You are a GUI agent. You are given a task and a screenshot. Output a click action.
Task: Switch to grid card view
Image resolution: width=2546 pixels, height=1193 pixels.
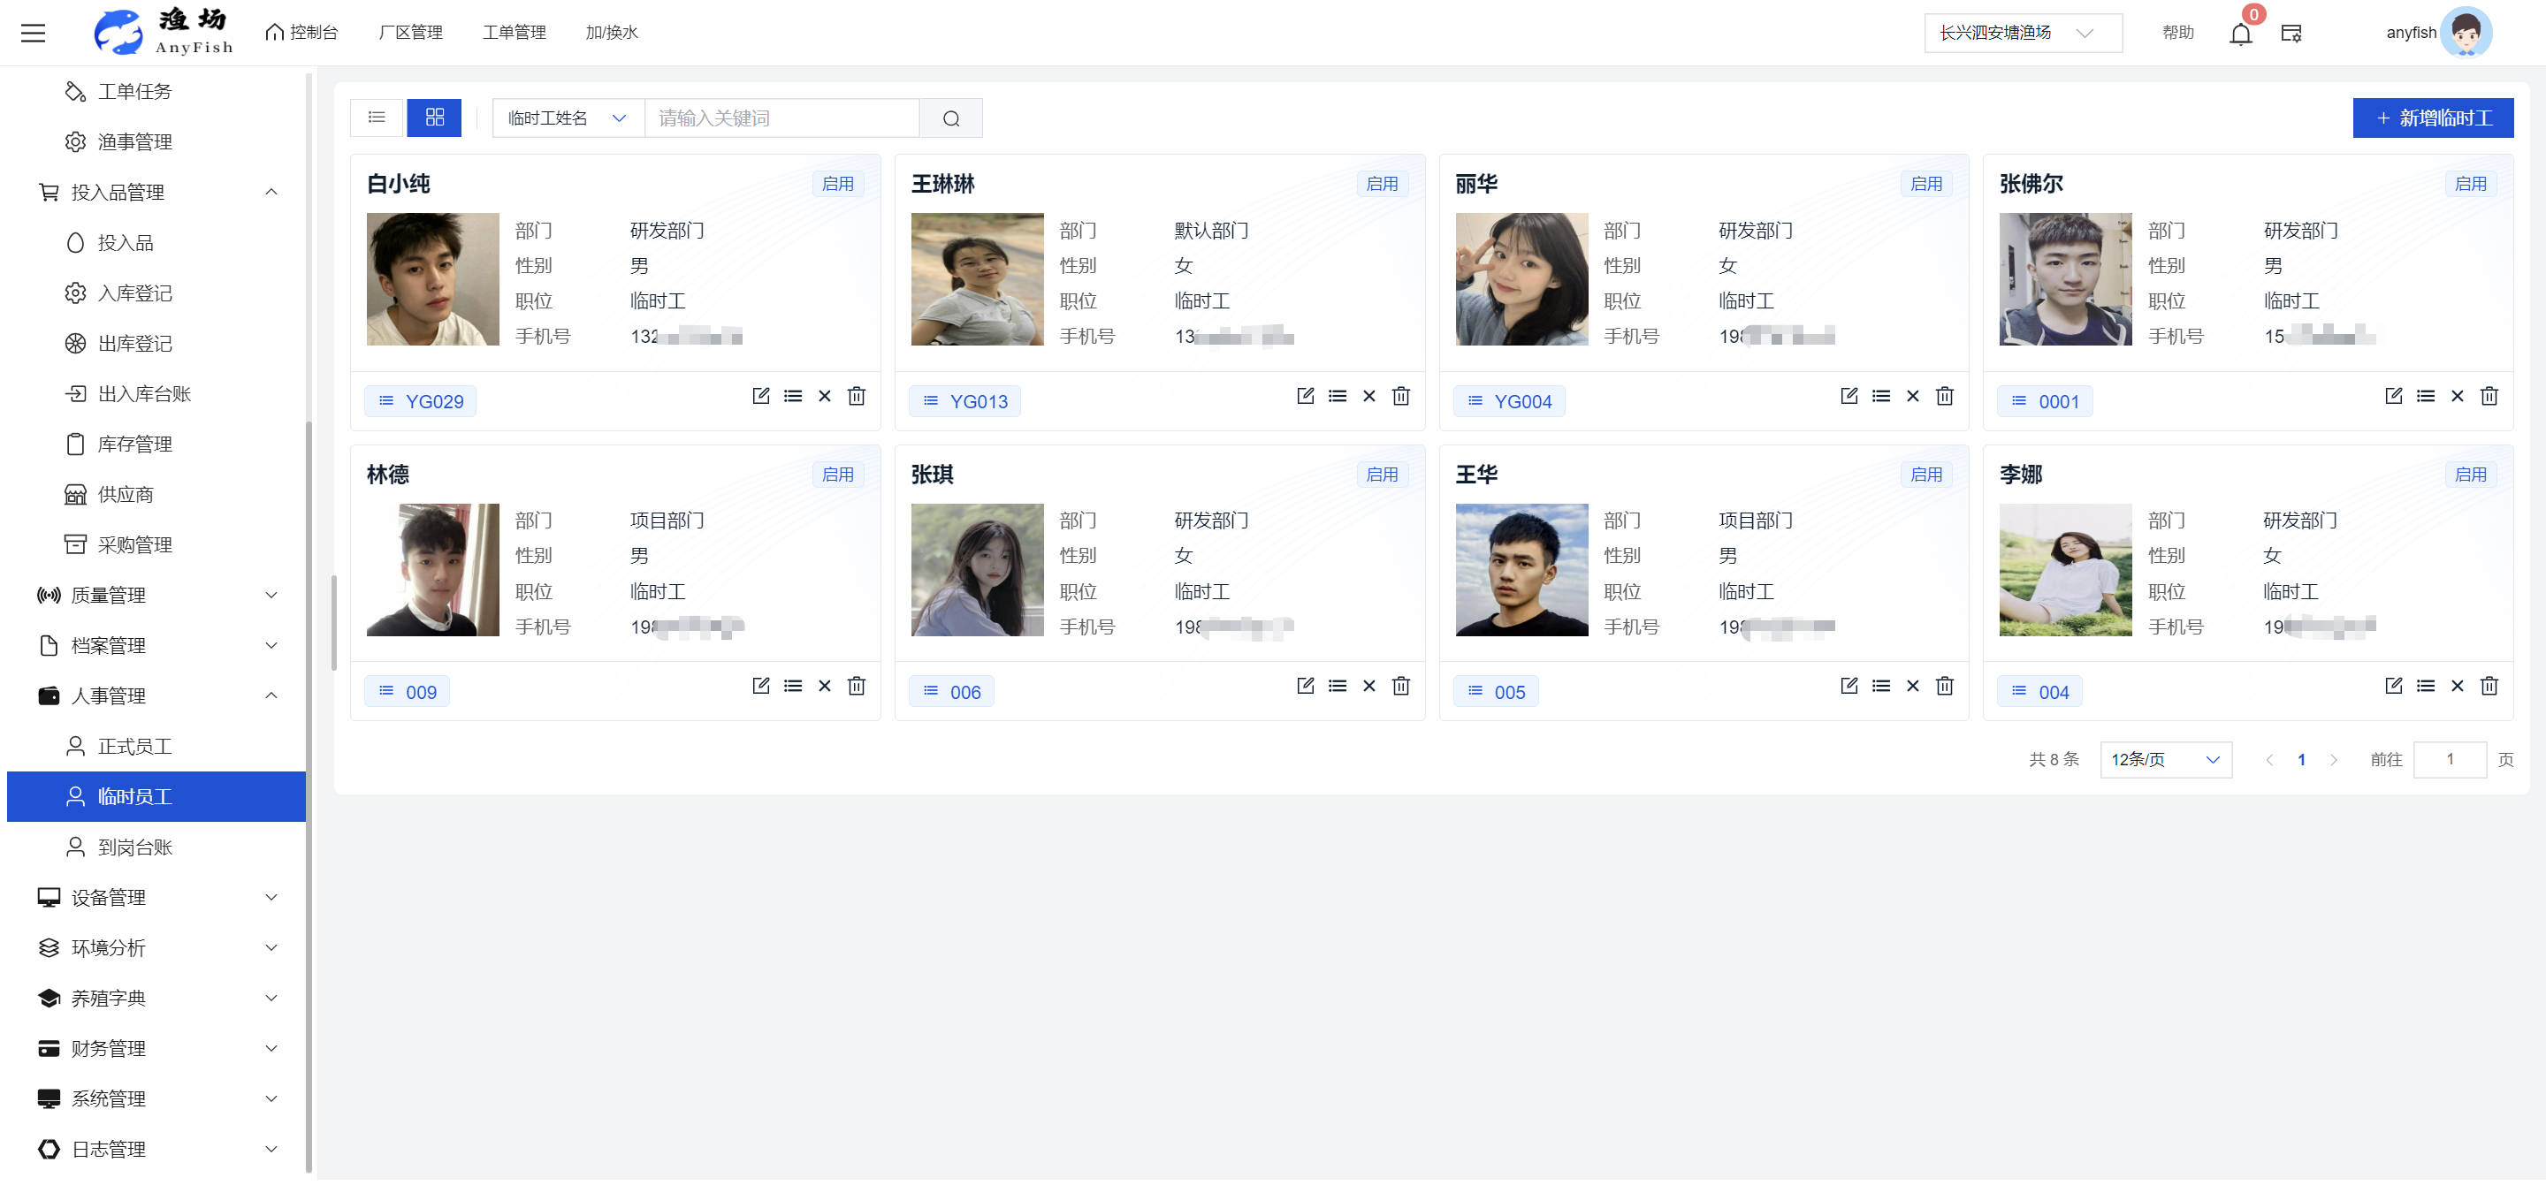click(x=434, y=118)
